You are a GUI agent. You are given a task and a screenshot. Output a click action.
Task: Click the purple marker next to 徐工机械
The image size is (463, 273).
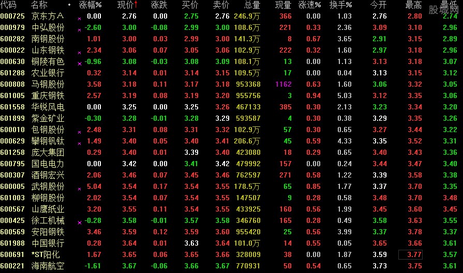(x=80, y=222)
